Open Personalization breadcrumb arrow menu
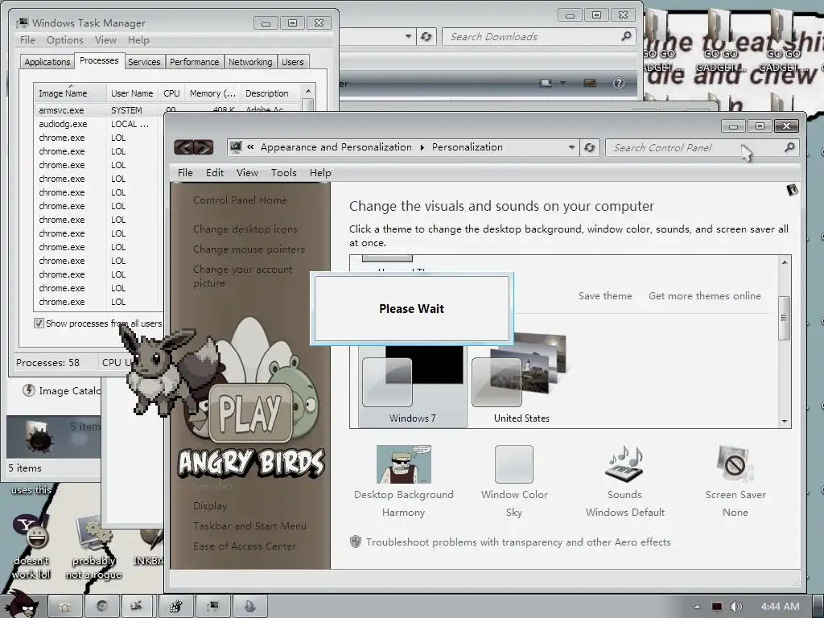Screen dimensions: 824x618 click(422, 148)
